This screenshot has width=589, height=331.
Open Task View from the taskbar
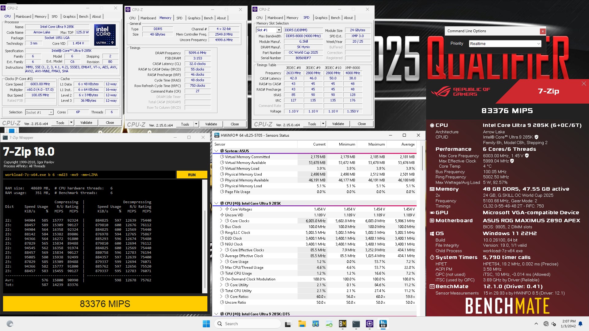click(x=288, y=324)
